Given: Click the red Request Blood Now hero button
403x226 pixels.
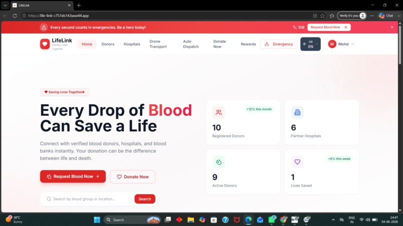Looking at the screenshot, I should tap(72, 177).
